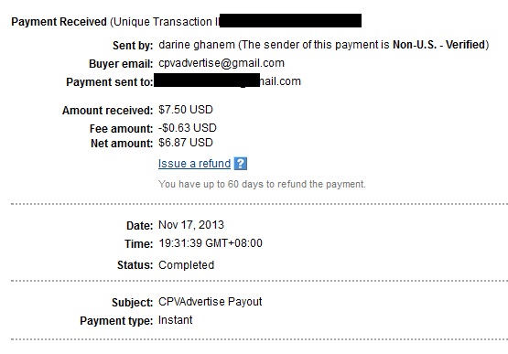Click the subject CPVAdvertise Payout
Image resolution: width=508 pixels, height=354 pixels.
tap(210, 302)
